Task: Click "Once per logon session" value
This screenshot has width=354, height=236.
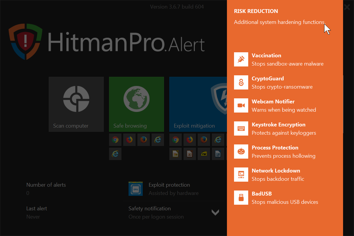Action: coord(156,217)
